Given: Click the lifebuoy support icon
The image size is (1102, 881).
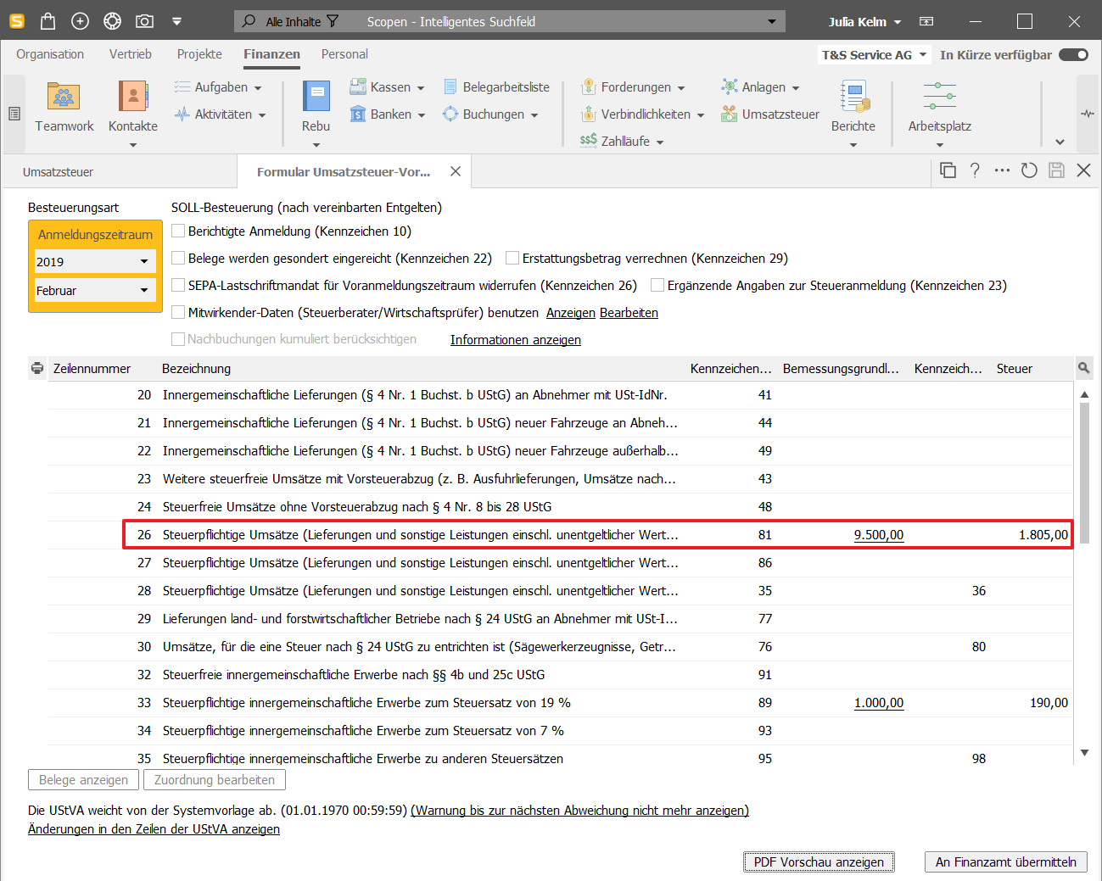Looking at the screenshot, I should pos(112,21).
